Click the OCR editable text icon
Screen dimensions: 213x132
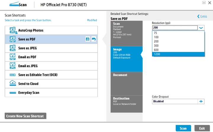pos(12,75)
